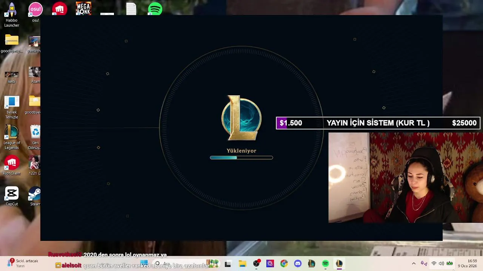The image size is (483, 271).
Task: Launch the Riot Client shortcut labeled below
Action: (12, 166)
